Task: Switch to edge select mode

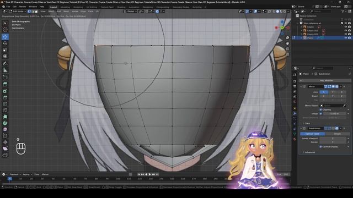Action: tap(33, 11)
